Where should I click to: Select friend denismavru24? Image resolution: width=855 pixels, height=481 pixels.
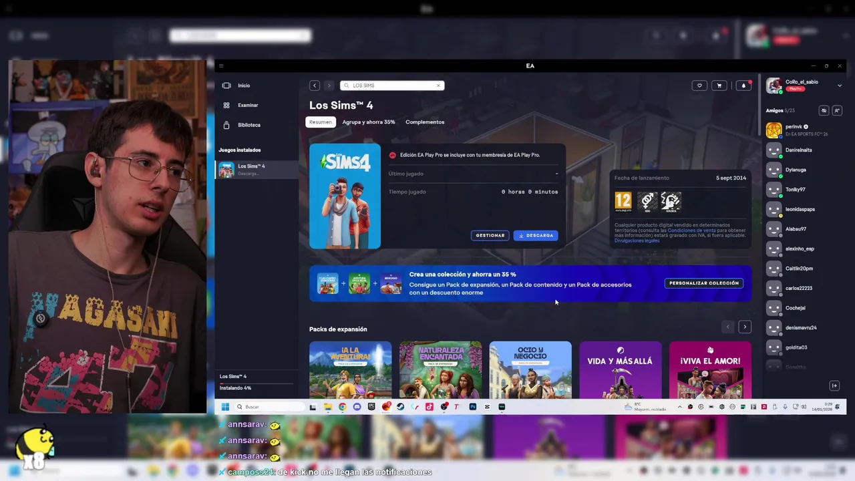coord(803,327)
